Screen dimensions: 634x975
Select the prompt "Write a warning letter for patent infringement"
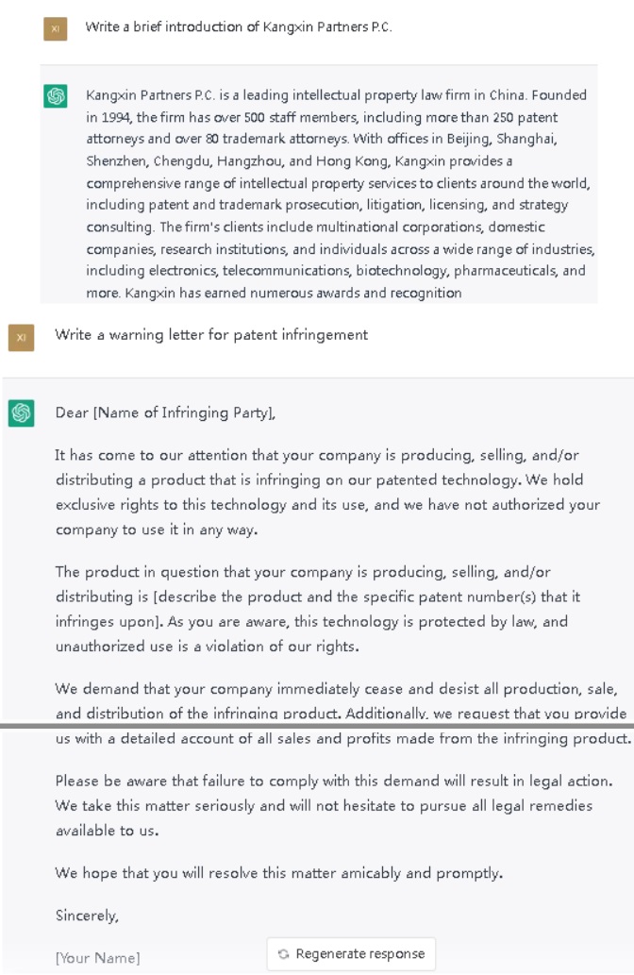(211, 335)
